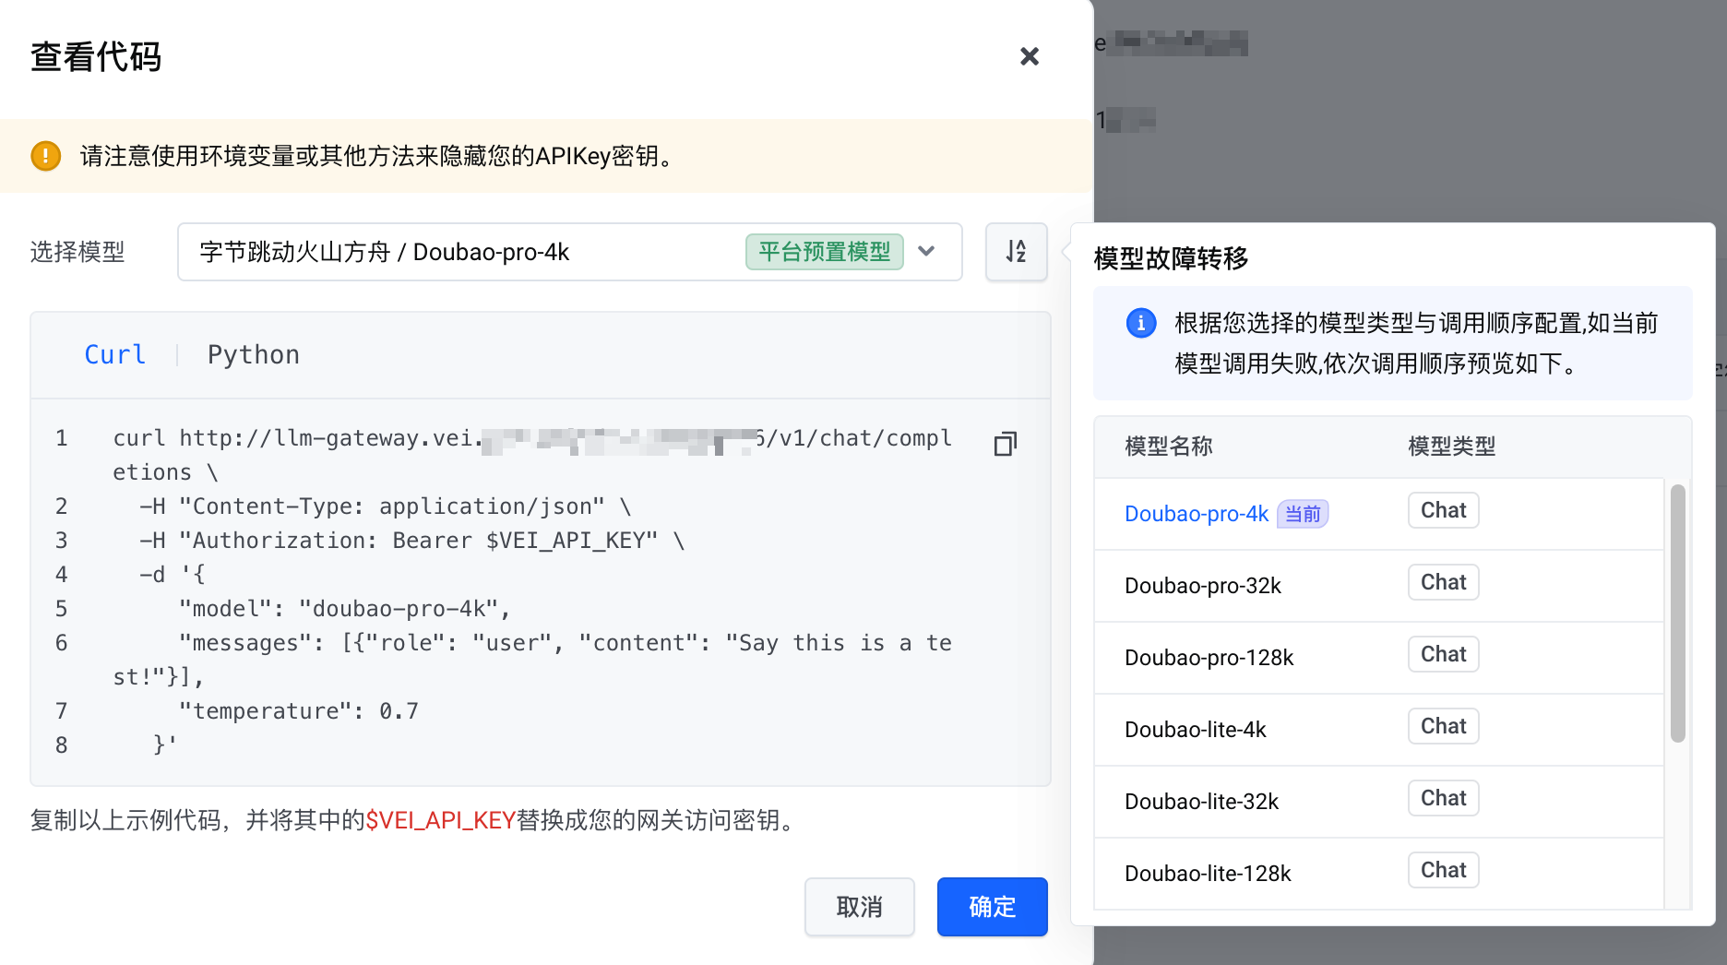Image resolution: width=1727 pixels, height=965 pixels.
Task: Click code line 3 Authorization Bearer header
Action: point(411,541)
